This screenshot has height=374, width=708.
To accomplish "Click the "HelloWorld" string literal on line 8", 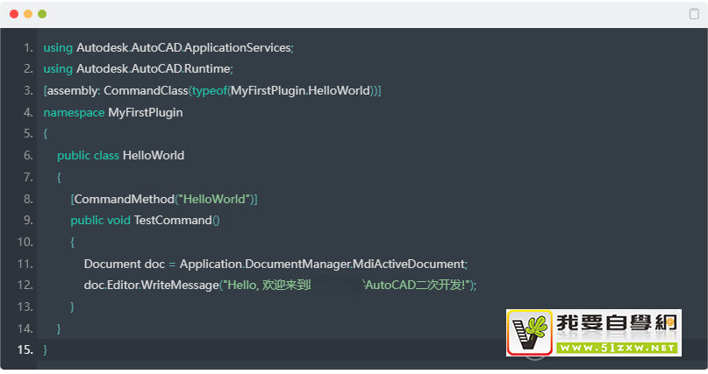I will click(214, 199).
